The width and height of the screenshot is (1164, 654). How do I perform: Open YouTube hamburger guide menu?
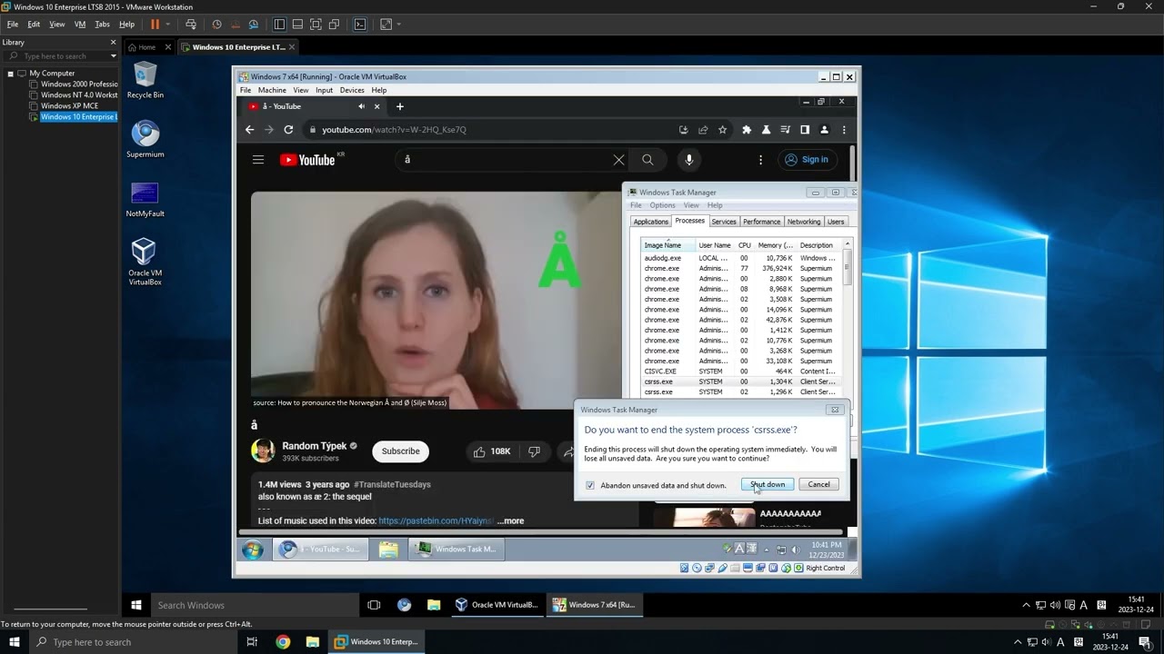258,160
